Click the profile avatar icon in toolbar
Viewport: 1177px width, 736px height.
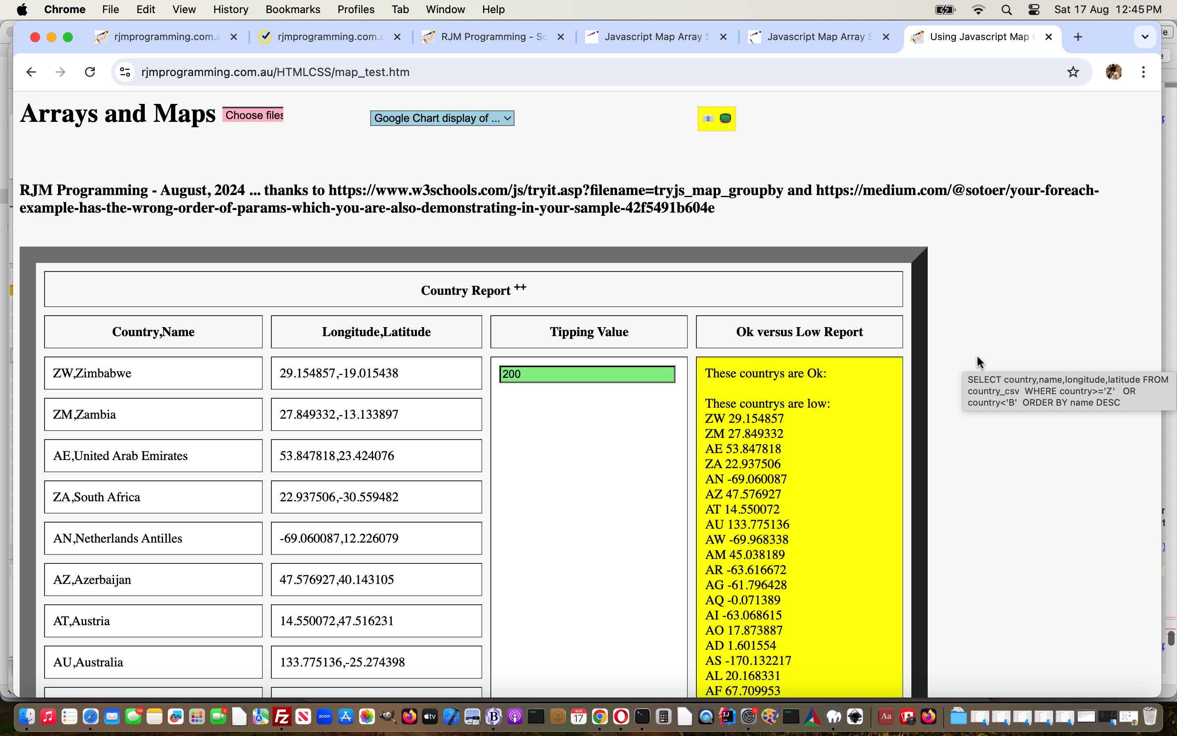(x=1112, y=71)
